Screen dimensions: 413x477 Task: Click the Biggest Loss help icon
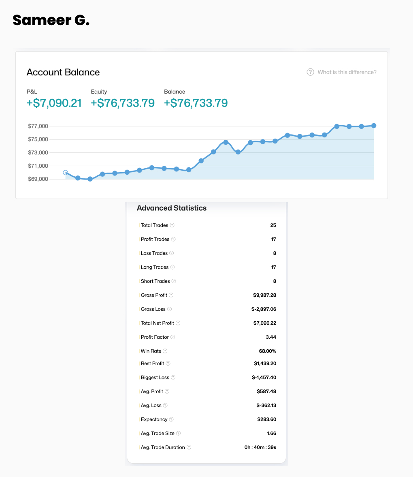(173, 377)
